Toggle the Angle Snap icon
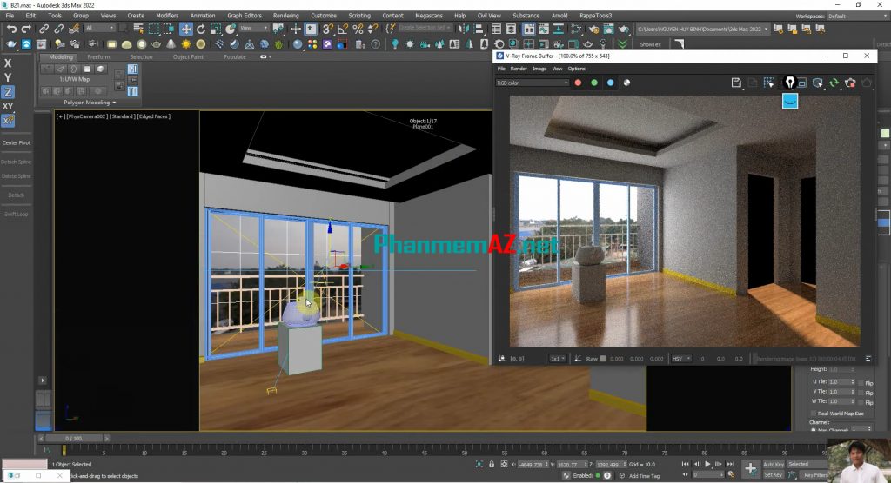The height and width of the screenshot is (483, 891). tap(343, 29)
